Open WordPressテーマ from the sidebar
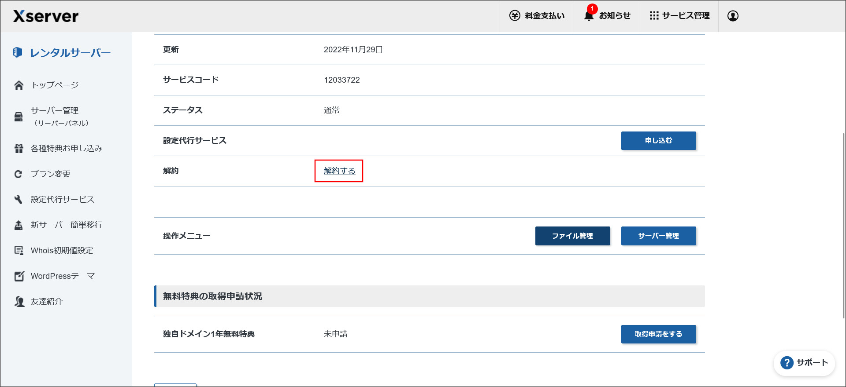This screenshot has height=387, width=846. tap(63, 276)
